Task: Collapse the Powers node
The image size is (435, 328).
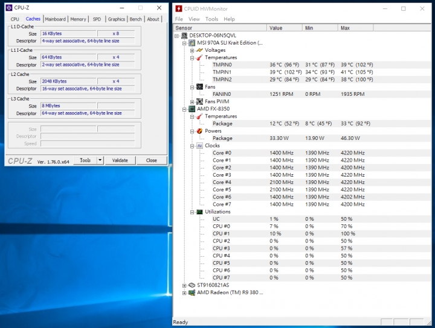Action: (x=192, y=131)
